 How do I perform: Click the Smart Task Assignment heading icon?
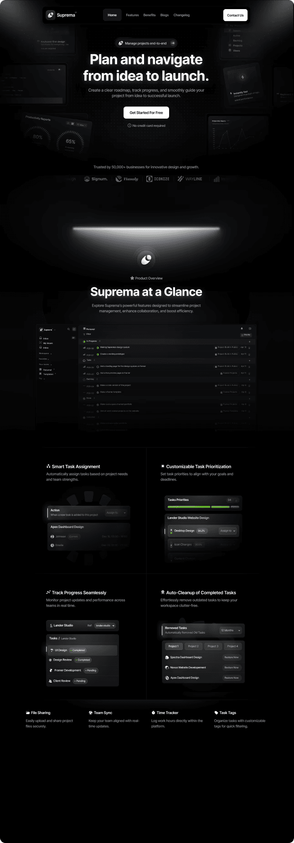[x=48, y=466]
